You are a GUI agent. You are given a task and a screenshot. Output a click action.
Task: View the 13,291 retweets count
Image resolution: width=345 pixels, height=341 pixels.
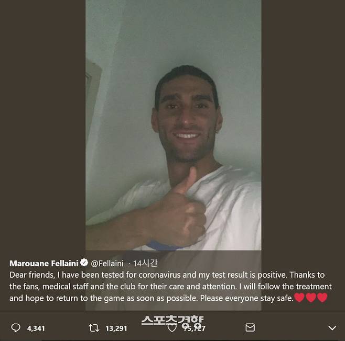pos(116,328)
